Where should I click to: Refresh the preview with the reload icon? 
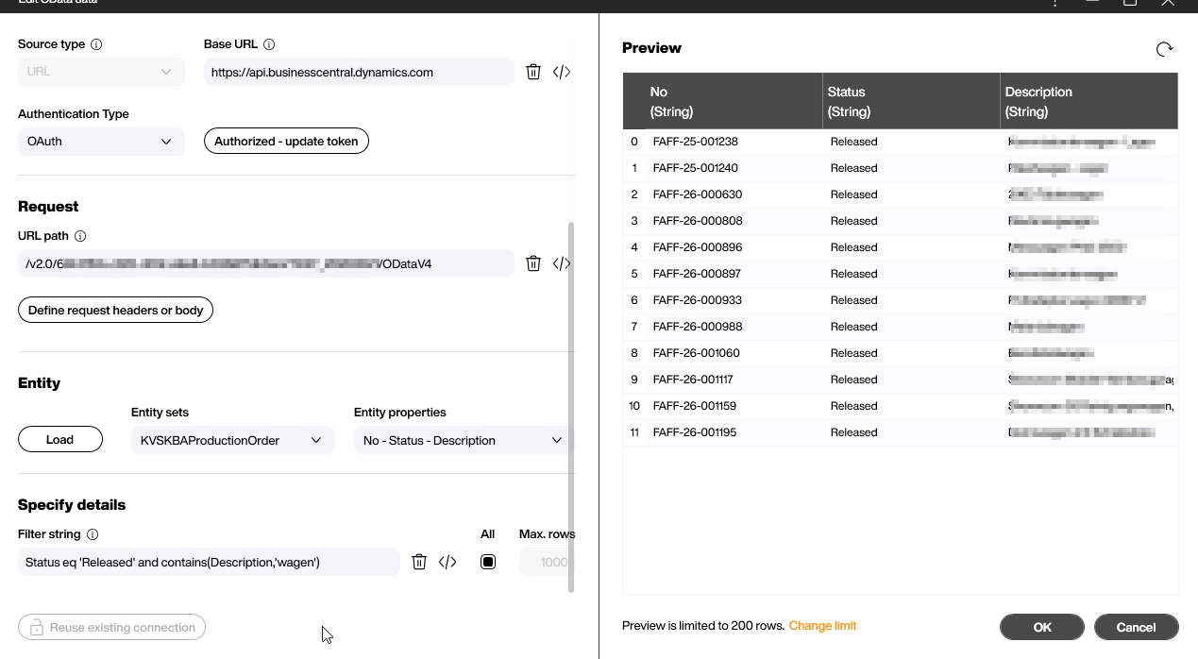(x=1165, y=49)
